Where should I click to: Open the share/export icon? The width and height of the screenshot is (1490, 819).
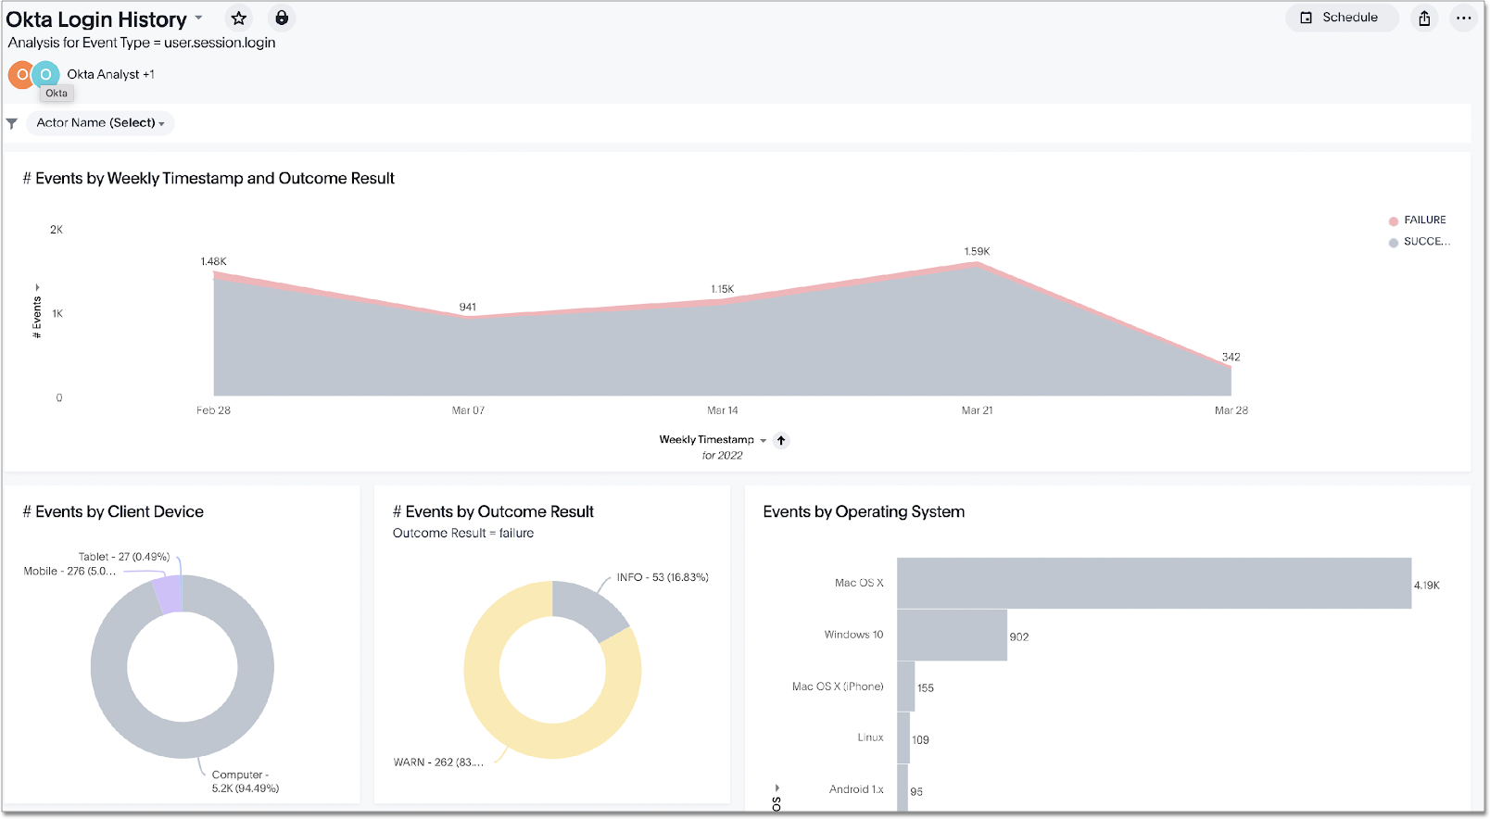(1424, 18)
